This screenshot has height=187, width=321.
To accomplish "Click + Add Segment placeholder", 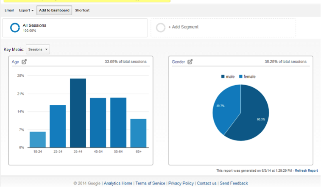I will tap(223, 28).
